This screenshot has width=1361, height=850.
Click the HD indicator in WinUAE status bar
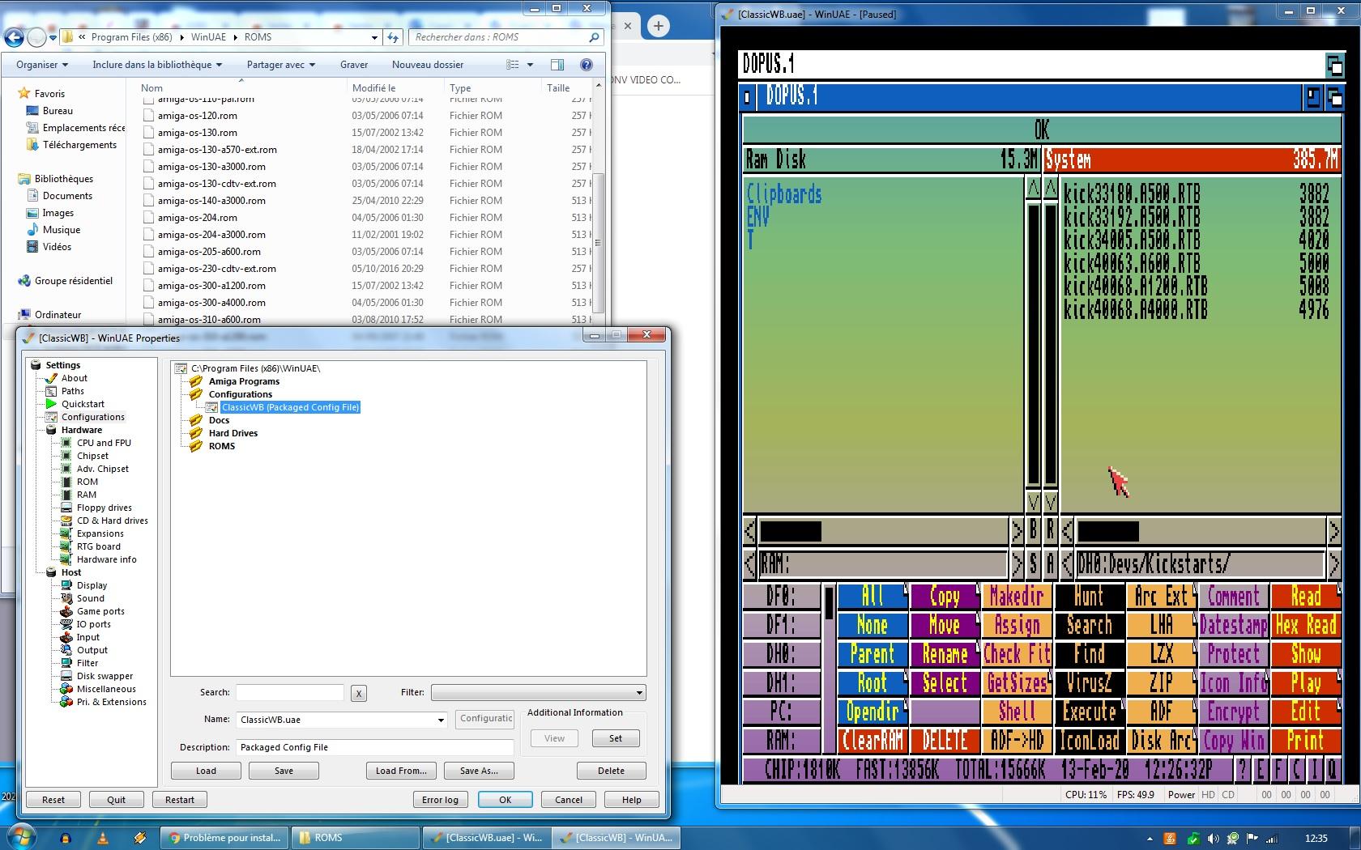click(x=1208, y=795)
